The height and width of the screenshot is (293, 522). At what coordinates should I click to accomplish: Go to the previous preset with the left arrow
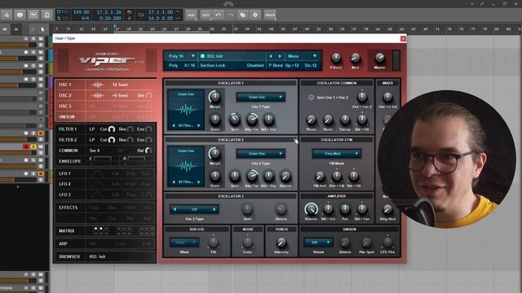point(271,56)
